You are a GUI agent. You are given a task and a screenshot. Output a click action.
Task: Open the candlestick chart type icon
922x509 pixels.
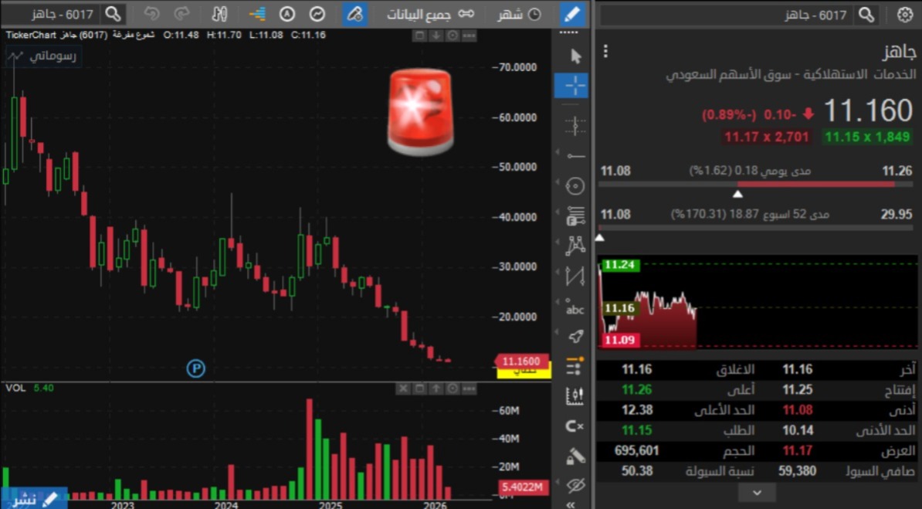(x=219, y=14)
